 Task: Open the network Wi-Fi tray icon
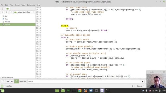tap(153, 91)
